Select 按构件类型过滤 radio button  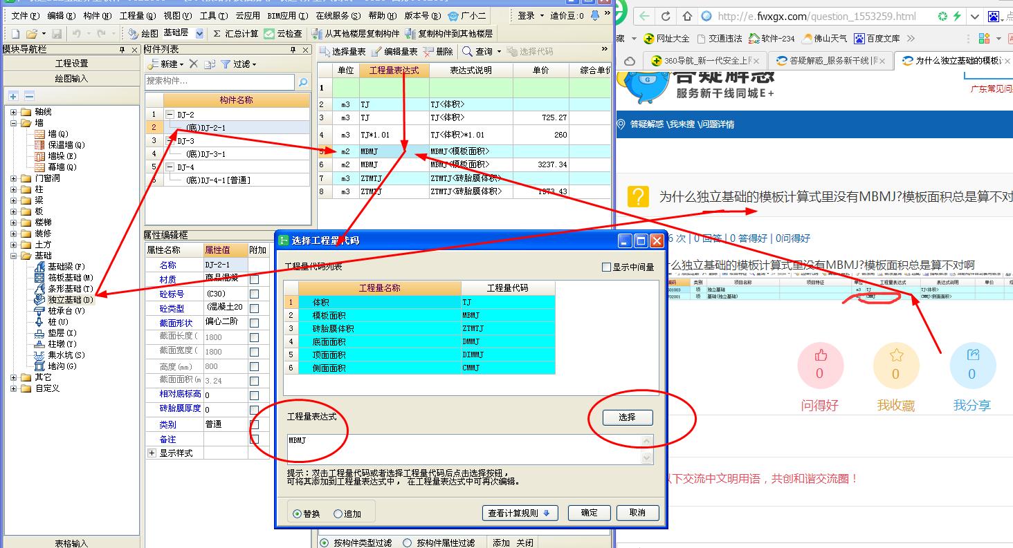point(324,543)
